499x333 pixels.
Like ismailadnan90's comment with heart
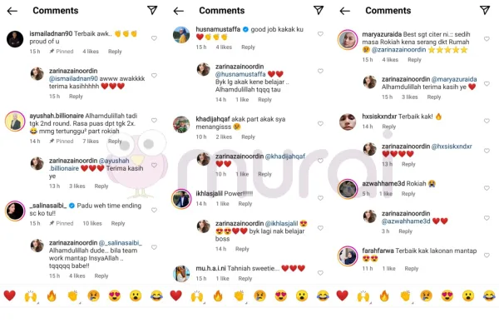[x=154, y=38]
